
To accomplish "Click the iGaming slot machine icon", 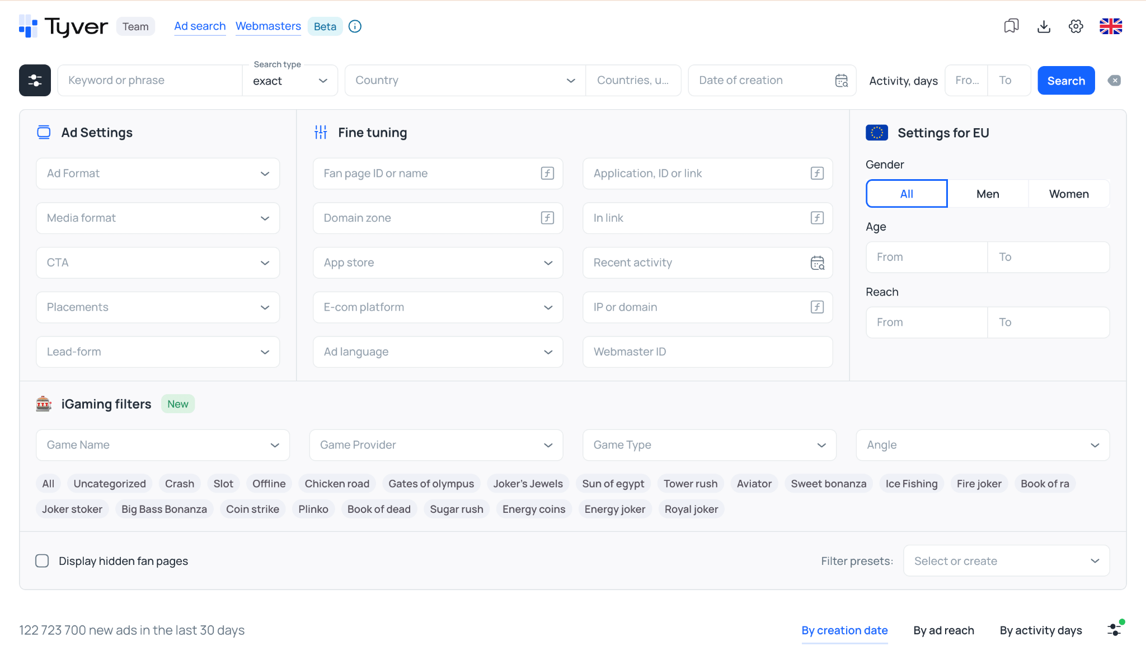I will click(x=44, y=404).
